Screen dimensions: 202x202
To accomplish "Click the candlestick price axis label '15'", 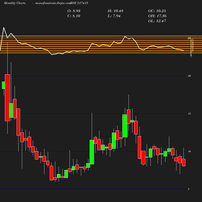I will [189, 114].
